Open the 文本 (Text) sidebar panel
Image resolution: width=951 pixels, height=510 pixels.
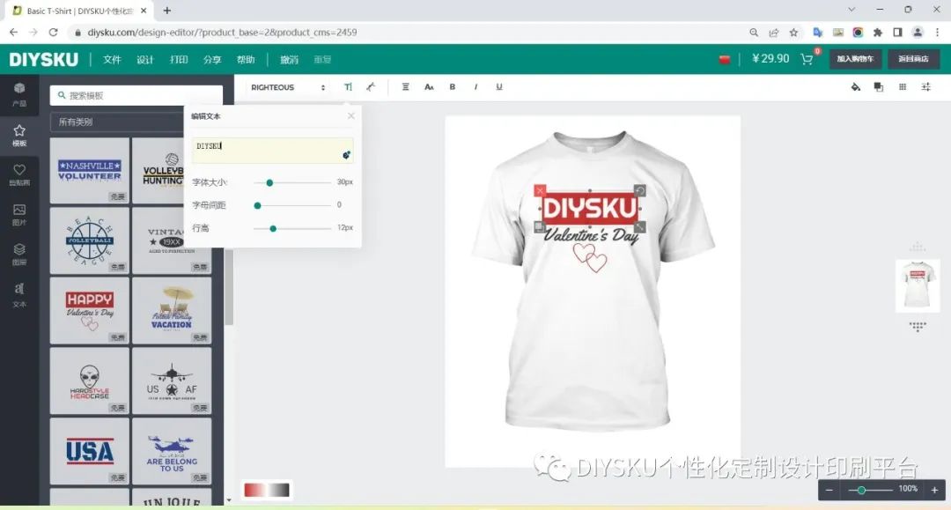[19, 295]
